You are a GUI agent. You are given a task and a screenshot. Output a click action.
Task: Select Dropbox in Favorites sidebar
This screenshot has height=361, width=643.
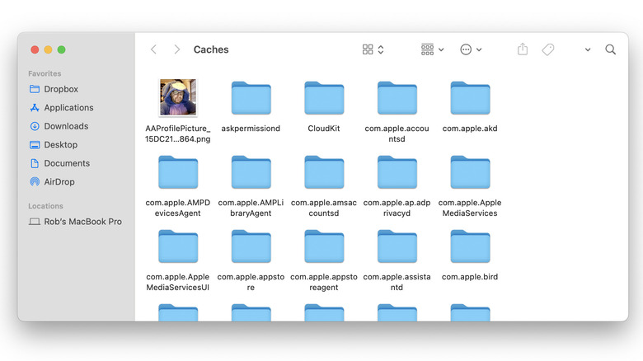pyautogui.click(x=60, y=89)
